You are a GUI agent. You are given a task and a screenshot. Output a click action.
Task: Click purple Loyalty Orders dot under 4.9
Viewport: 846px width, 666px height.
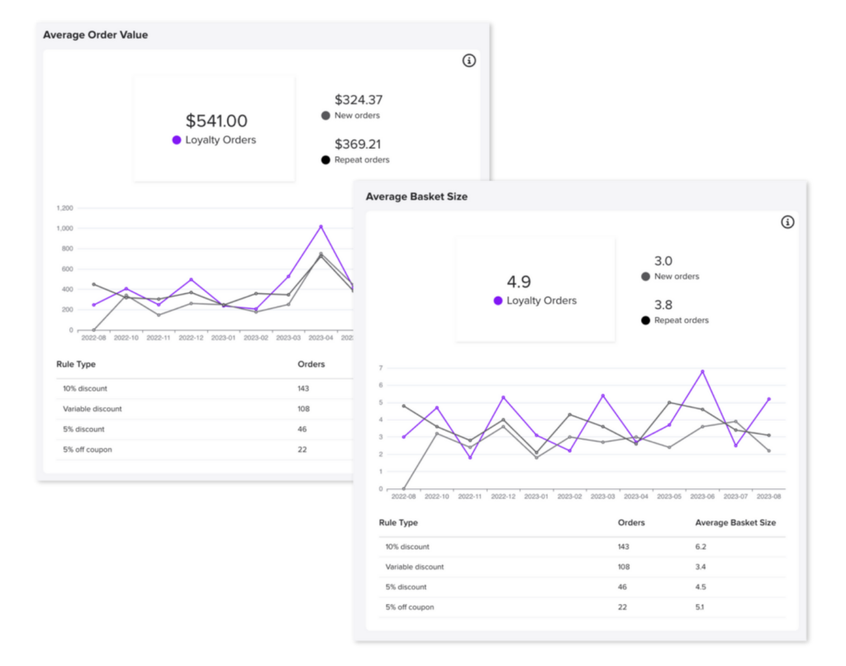[x=498, y=301]
